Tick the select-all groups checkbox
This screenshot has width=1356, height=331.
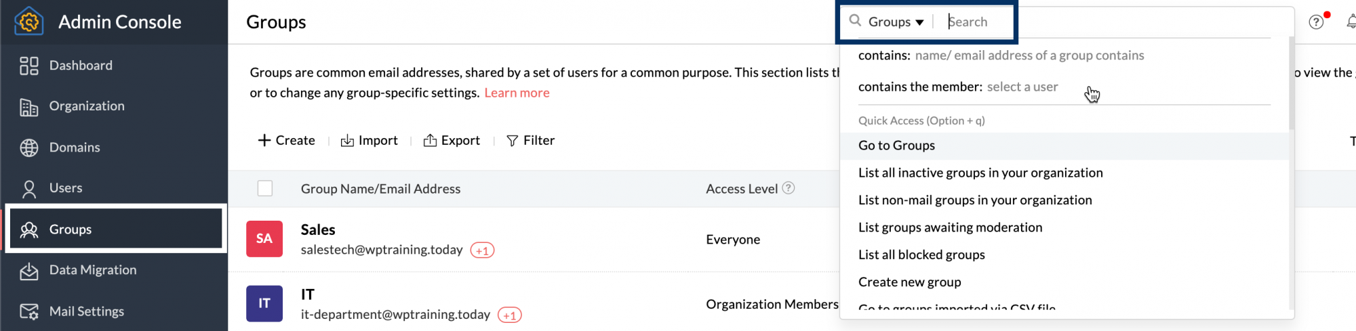(x=265, y=188)
